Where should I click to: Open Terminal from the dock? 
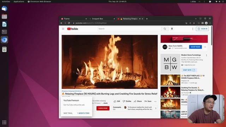tap(4, 32)
